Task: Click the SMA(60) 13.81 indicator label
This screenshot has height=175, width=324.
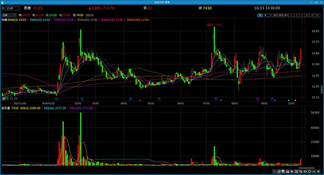Action: 88,20
